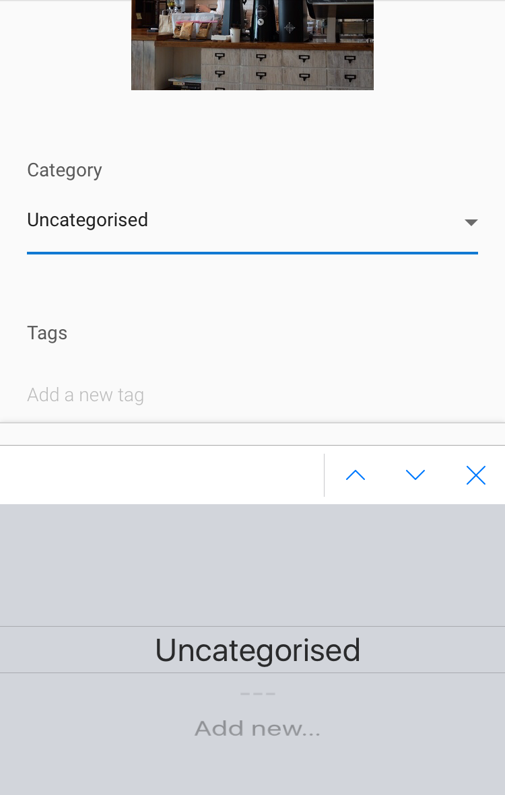Open the coffee shop photo thumbnail

[x=252, y=45]
